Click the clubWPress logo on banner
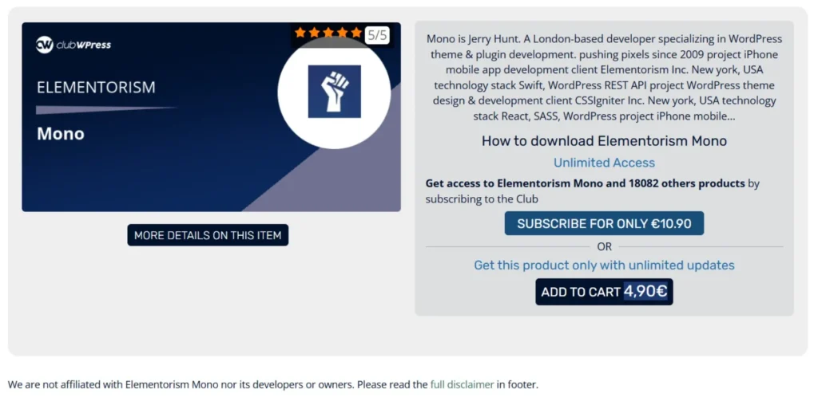Screen dimensions: 818x405 (73, 45)
